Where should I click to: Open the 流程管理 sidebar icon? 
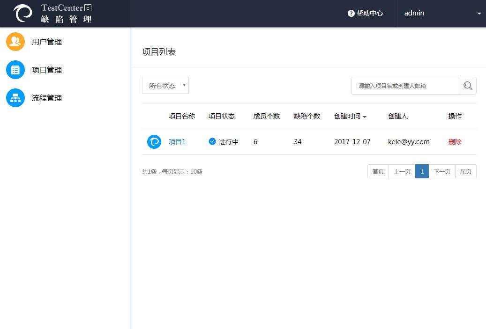coord(15,98)
